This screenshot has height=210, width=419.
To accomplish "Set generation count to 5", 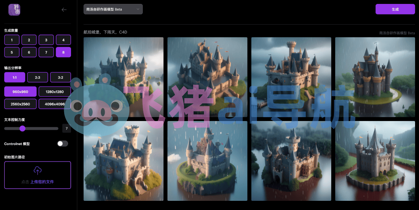I will coord(12,52).
